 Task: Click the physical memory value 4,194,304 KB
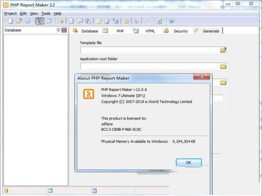[184, 141]
